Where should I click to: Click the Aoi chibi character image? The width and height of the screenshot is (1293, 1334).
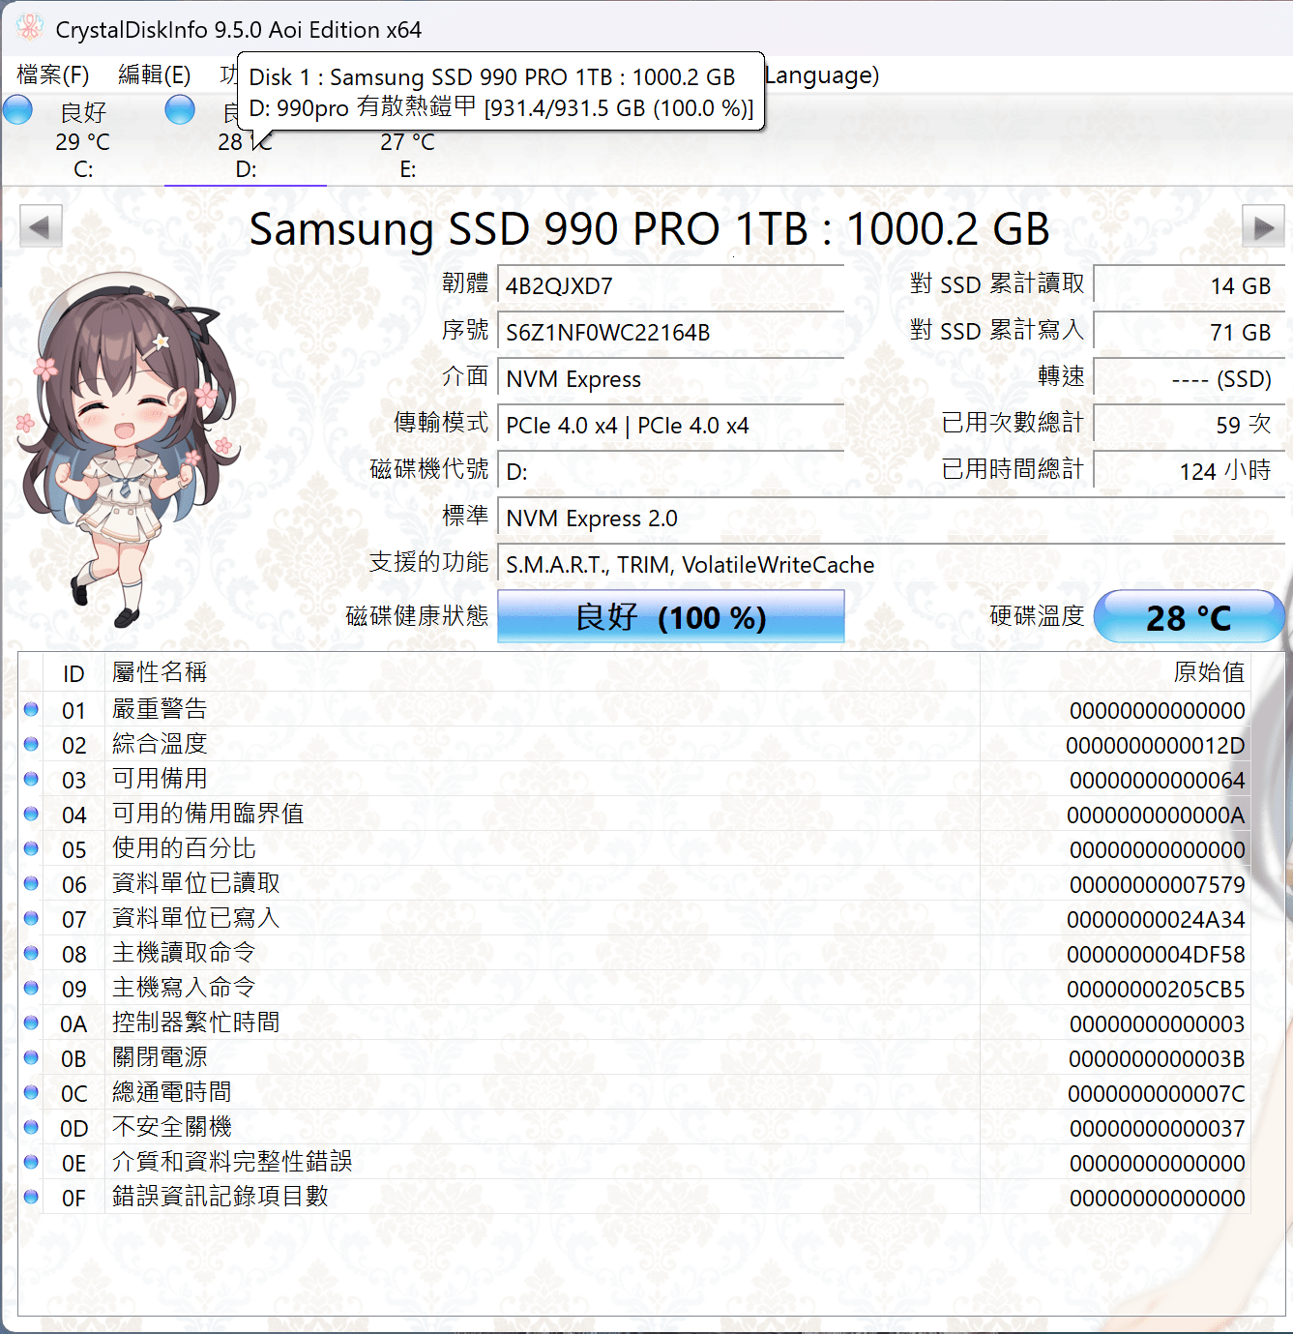131,450
